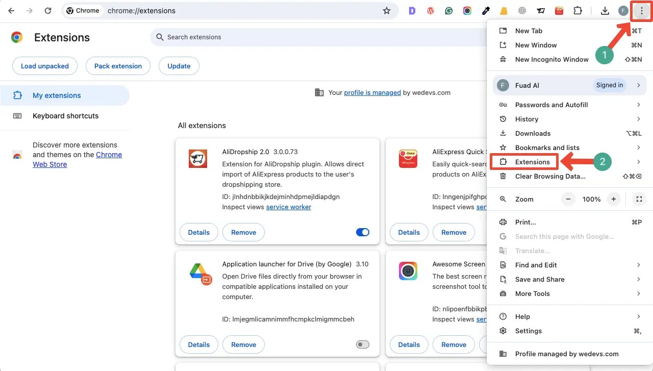This screenshot has width=653, height=371.
Task: Switch to the Keyboard shortcuts tab
Action: (65, 116)
